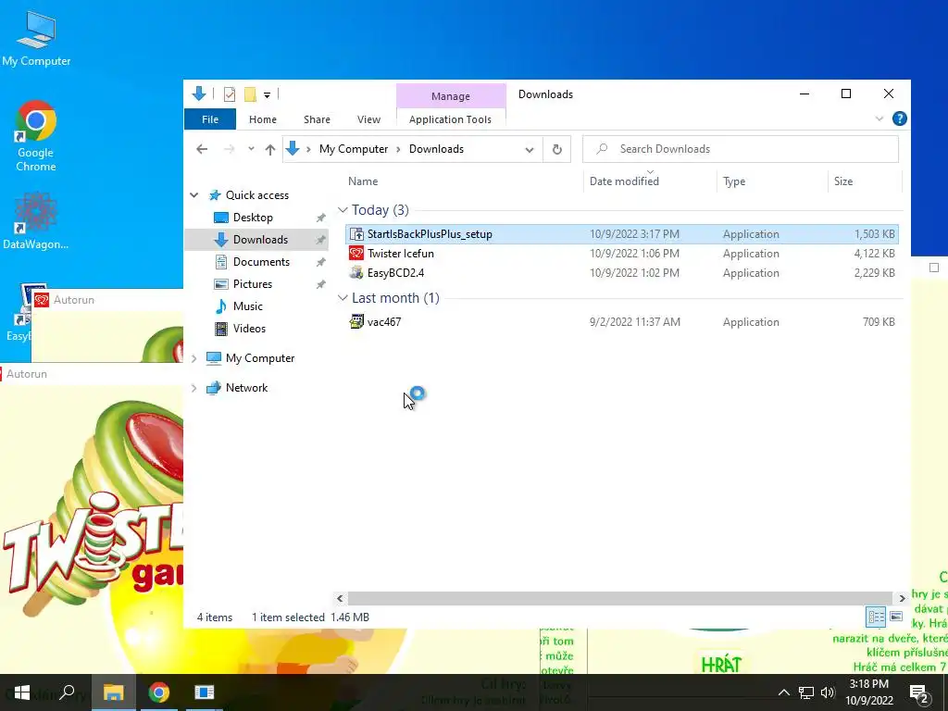
Task: Open the notification center icon
Action: [x=919, y=692]
